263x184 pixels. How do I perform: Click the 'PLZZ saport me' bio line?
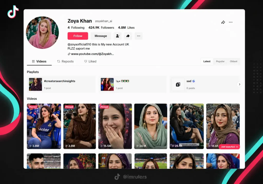[x=79, y=49]
